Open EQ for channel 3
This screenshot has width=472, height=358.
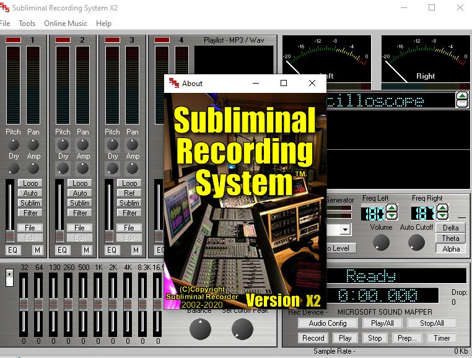tap(111, 250)
